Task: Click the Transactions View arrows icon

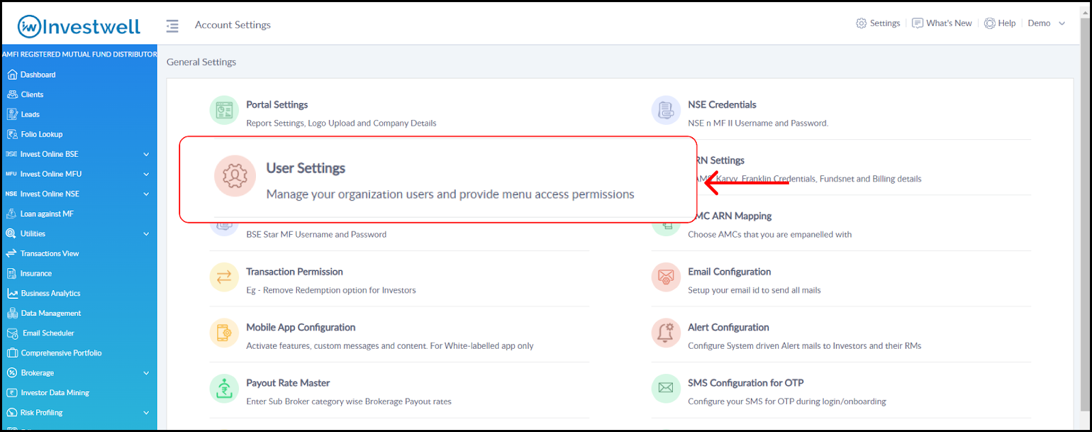Action: (x=11, y=253)
